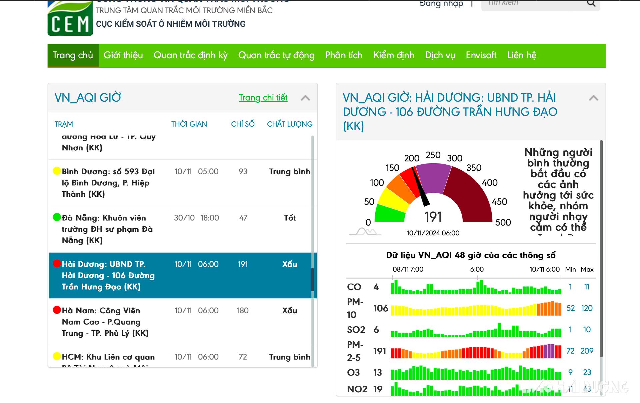
Task: Click the TRẠM column header
Action: click(x=64, y=124)
